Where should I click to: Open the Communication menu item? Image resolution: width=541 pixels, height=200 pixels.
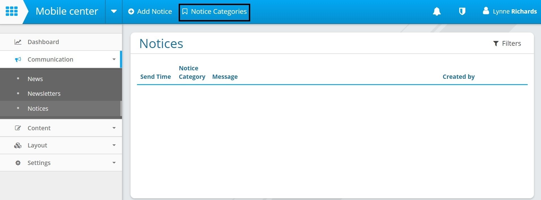point(61,59)
